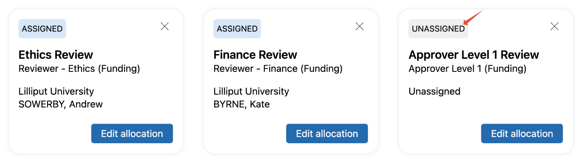Select the Approver Level 1 (Funding) role text
Viewport: 586px width, 163px height.
(467, 69)
